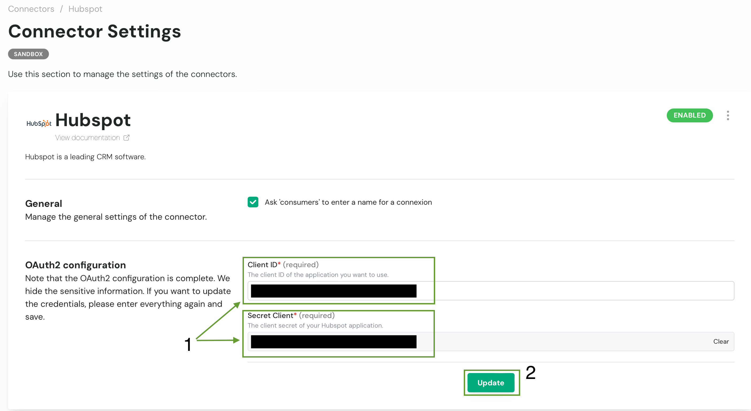This screenshot has width=751, height=411.
Task: Clear the Secret Client field
Action: click(721, 341)
